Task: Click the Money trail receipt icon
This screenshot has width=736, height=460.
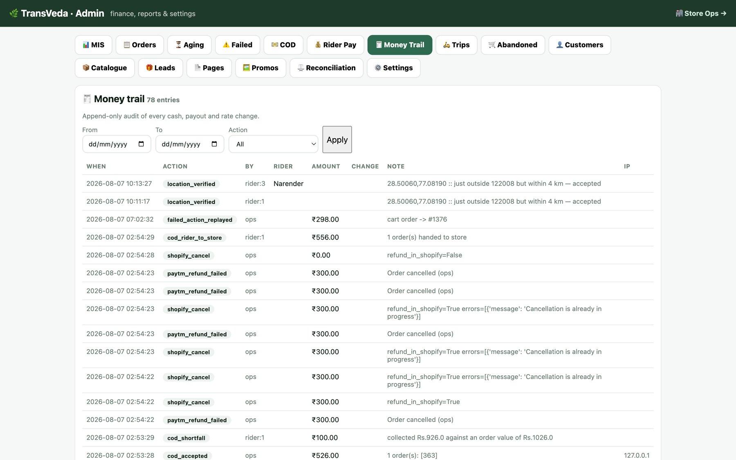Action: click(x=87, y=99)
